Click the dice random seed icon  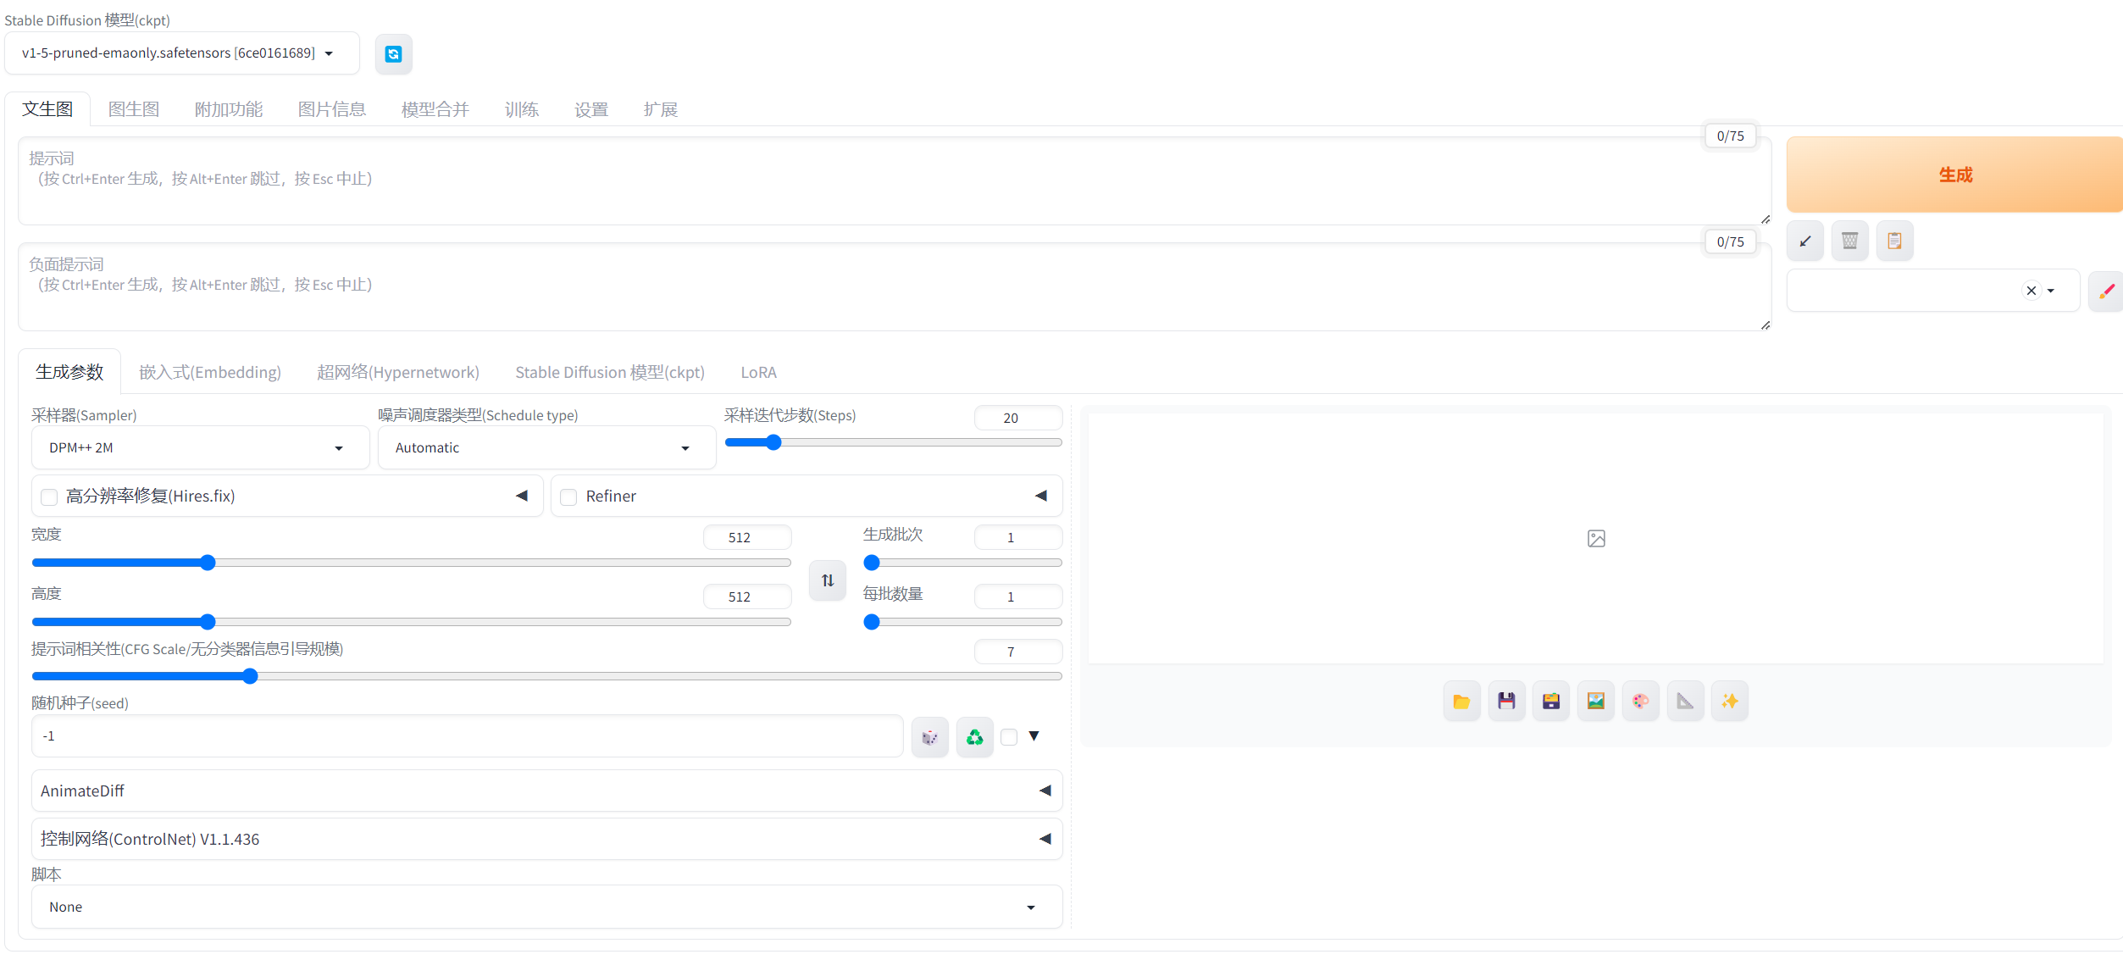click(x=929, y=737)
